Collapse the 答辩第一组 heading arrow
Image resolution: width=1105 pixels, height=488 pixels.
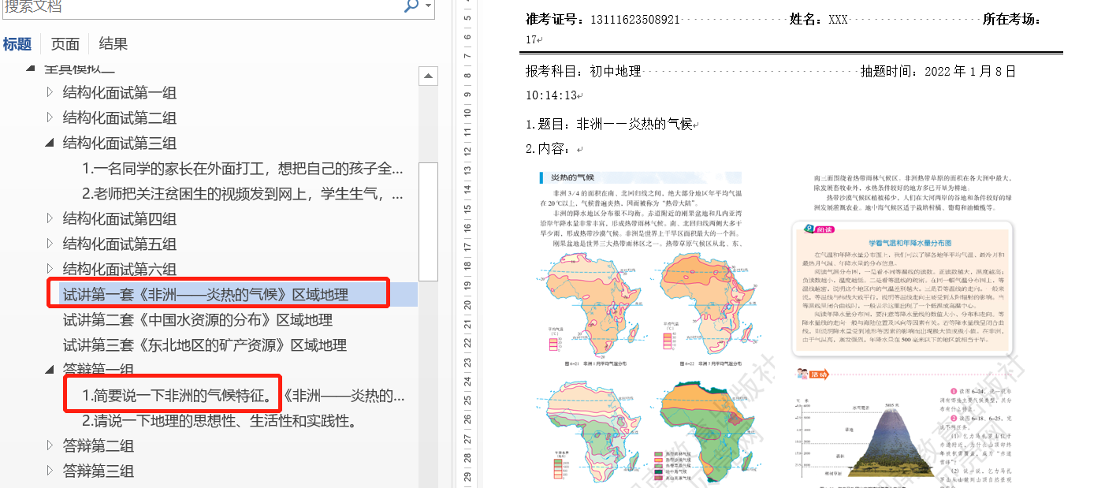50,369
